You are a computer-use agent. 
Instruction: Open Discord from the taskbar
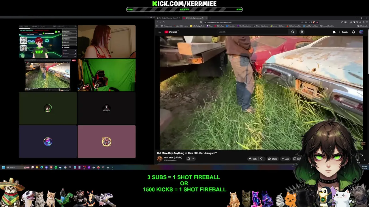(46, 167)
